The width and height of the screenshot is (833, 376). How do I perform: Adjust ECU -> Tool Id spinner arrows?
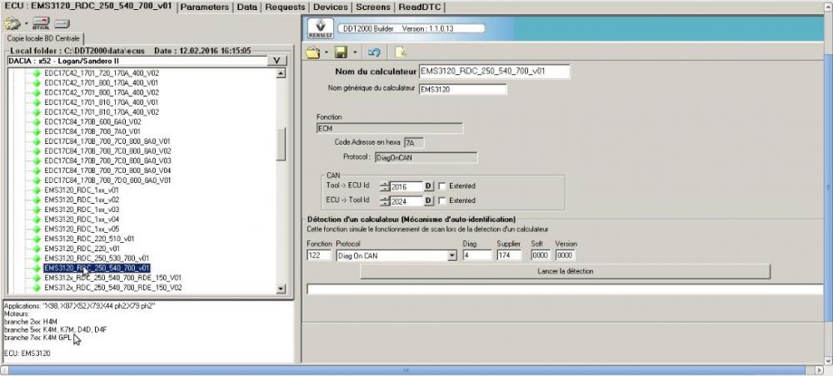pyautogui.click(x=385, y=201)
